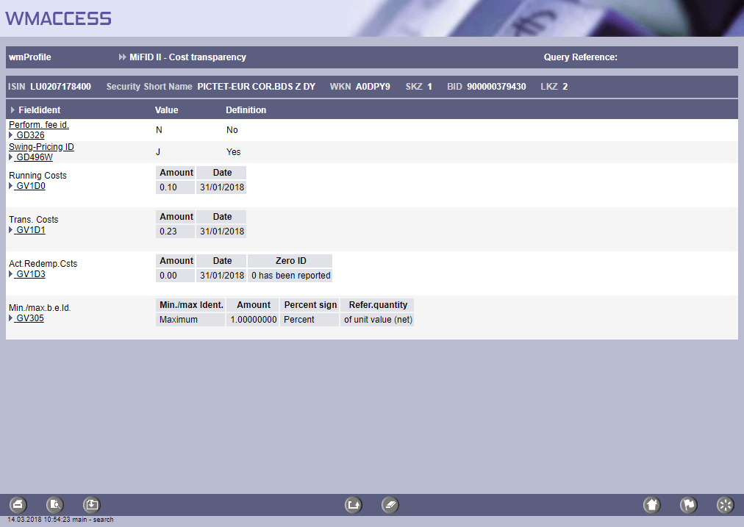This screenshot has height=527, width=744.
Task: Click BID value 900000379430
Action: tap(496, 87)
